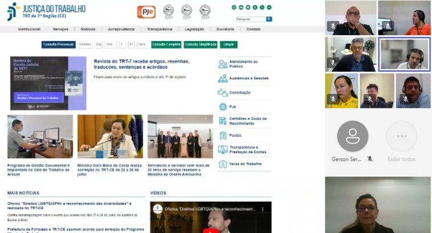Click the Revista da Escola Judicial banner image
The height and width of the screenshot is (233, 432).
click(48, 83)
